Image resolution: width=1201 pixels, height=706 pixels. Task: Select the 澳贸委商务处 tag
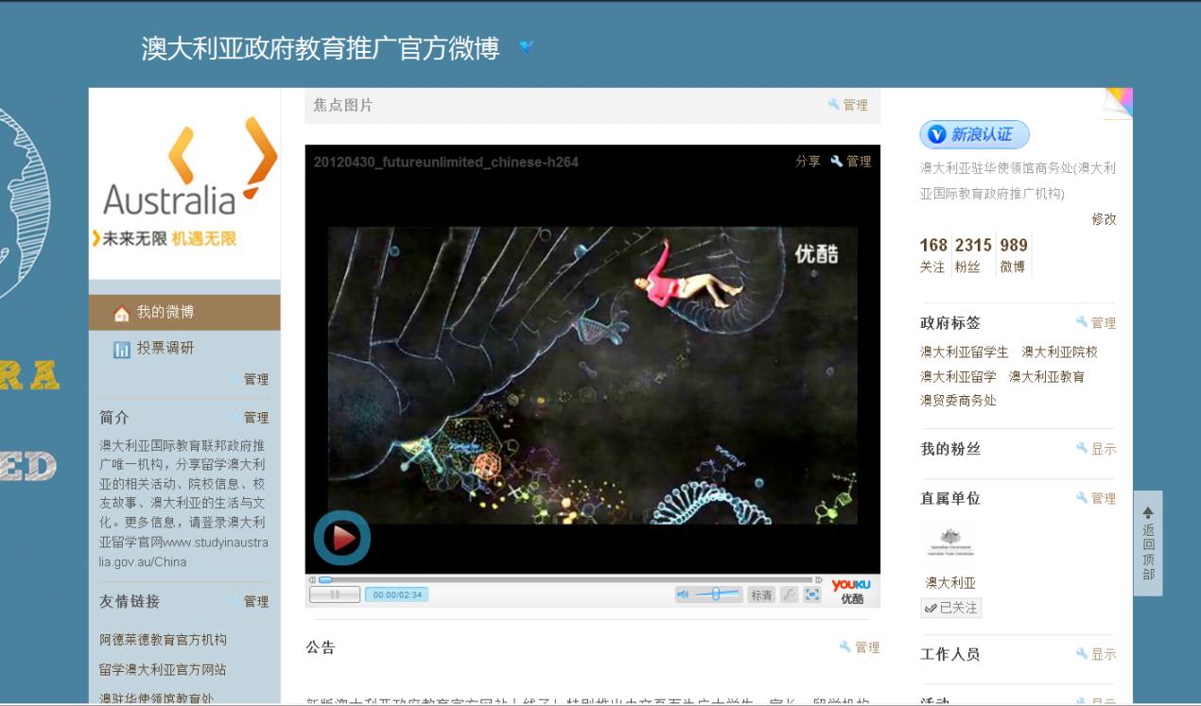(958, 401)
